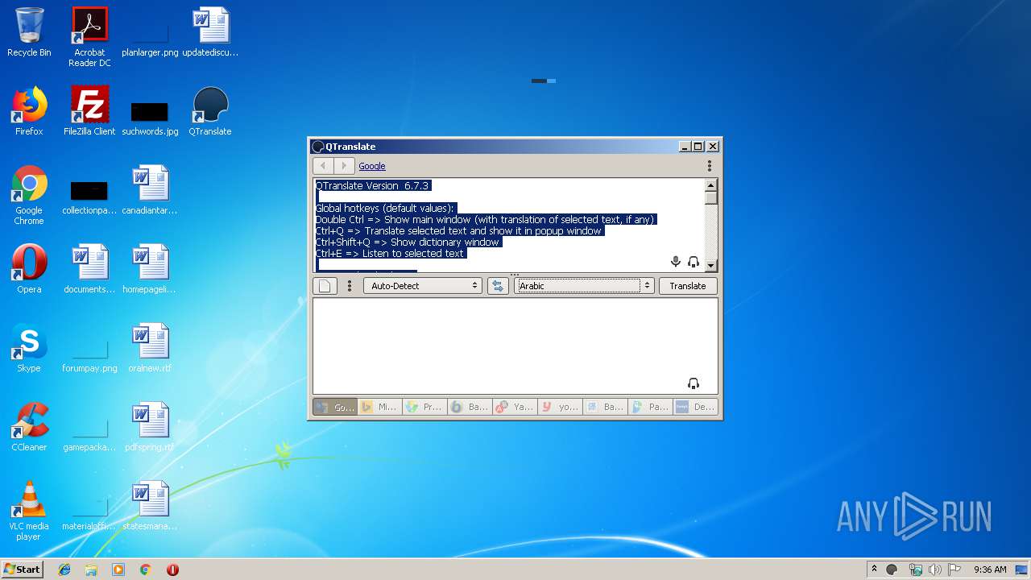Open the Google Chrome desktop shortcut

29,195
